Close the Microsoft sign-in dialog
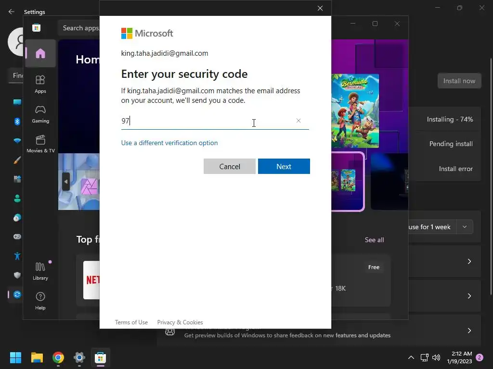 320,8
